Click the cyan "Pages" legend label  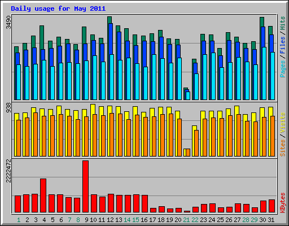[x=283, y=69]
